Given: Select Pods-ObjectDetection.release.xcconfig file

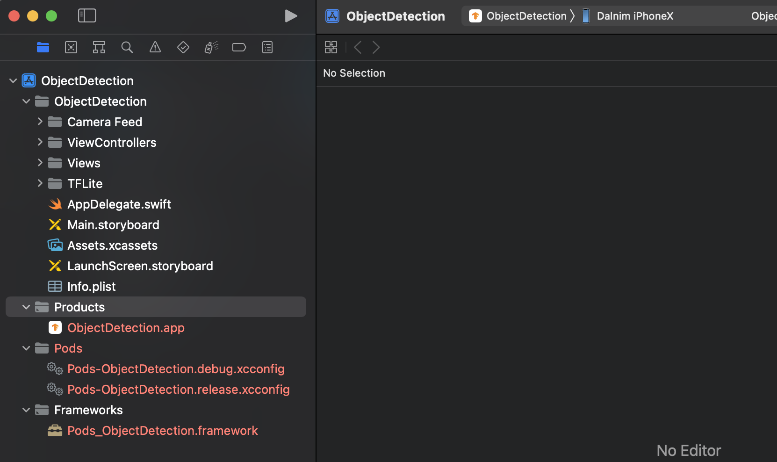Looking at the screenshot, I should 179,390.
